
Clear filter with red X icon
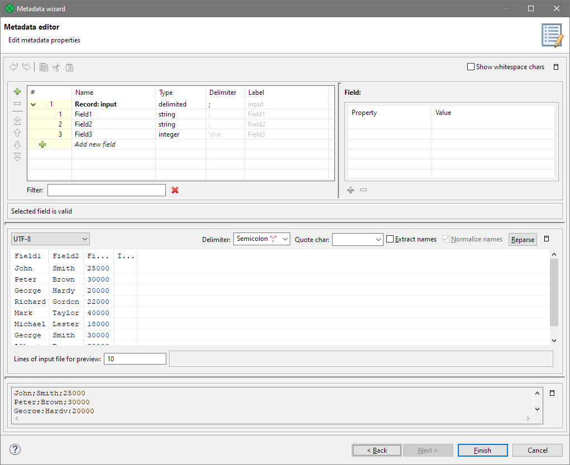point(175,190)
